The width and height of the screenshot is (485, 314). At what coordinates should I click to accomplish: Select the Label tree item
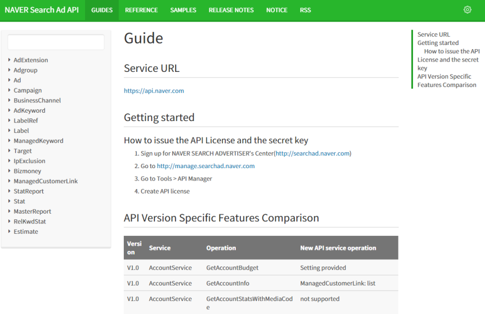[x=21, y=130]
